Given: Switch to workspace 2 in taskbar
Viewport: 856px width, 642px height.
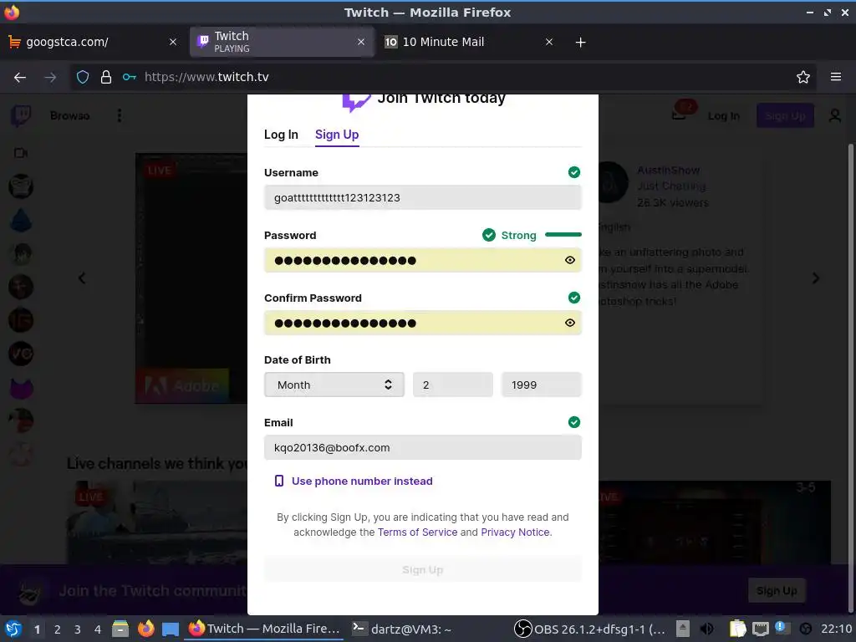Looking at the screenshot, I should point(58,629).
